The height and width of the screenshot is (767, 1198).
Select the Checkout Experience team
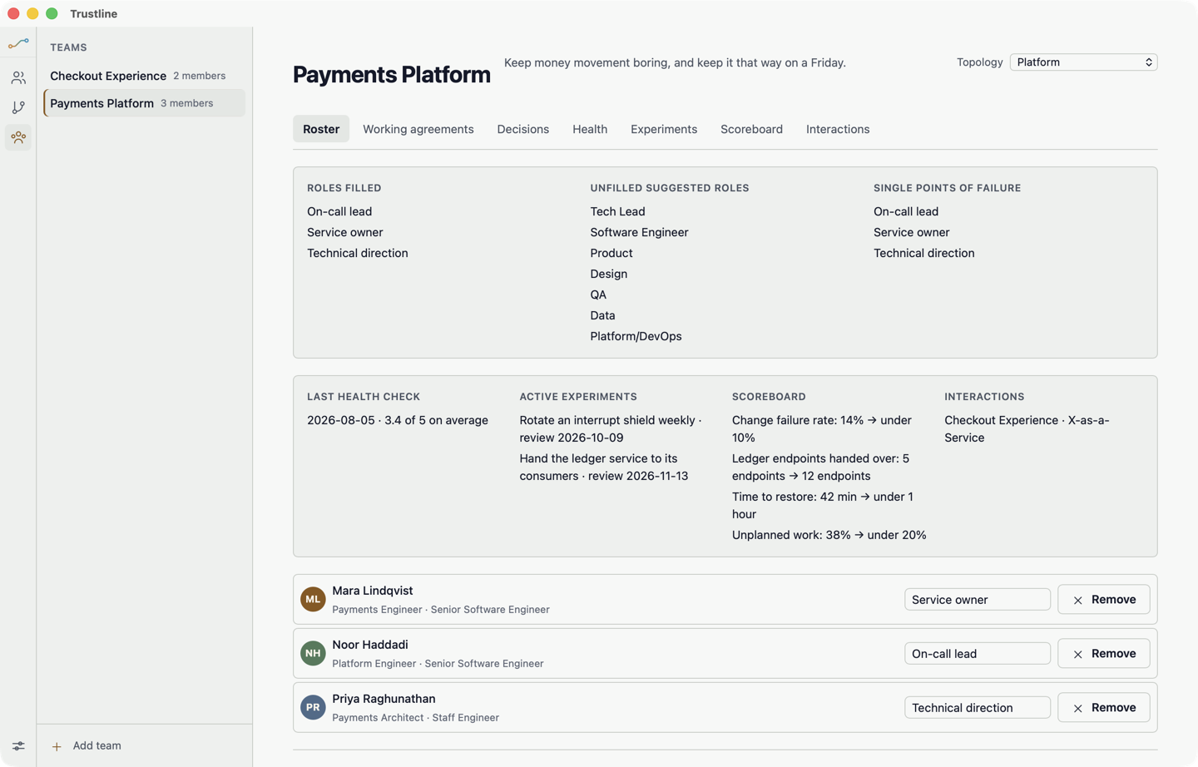[144, 76]
